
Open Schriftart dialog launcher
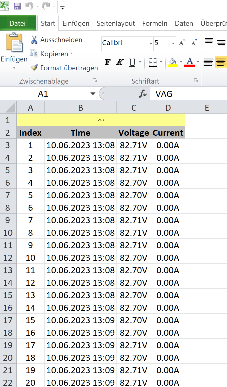tap(196, 80)
